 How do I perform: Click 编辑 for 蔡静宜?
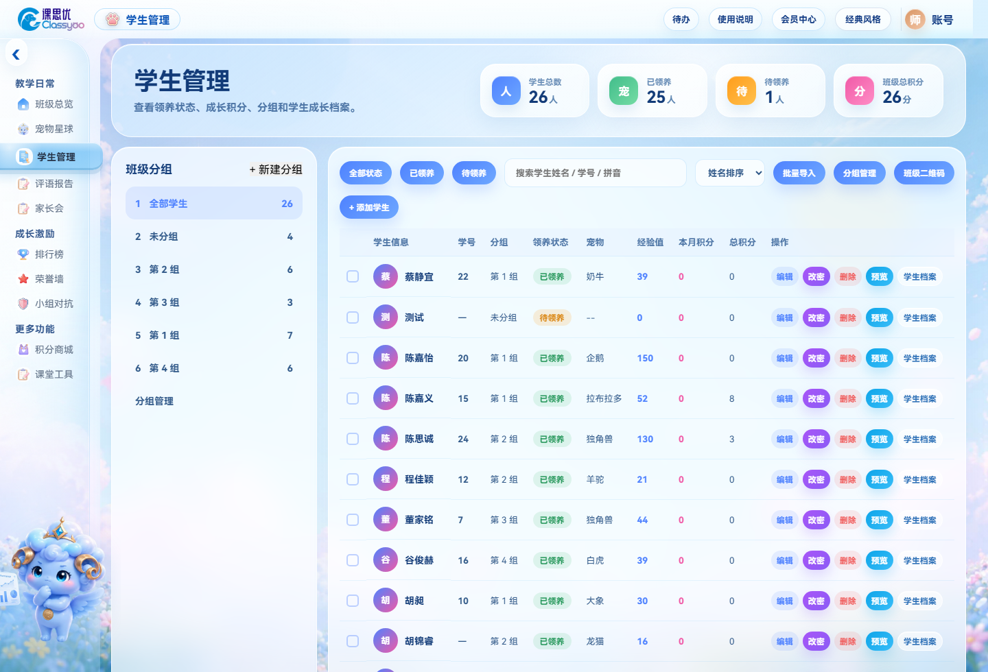click(x=785, y=276)
